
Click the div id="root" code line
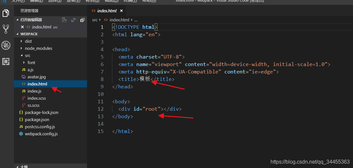(150, 109)
